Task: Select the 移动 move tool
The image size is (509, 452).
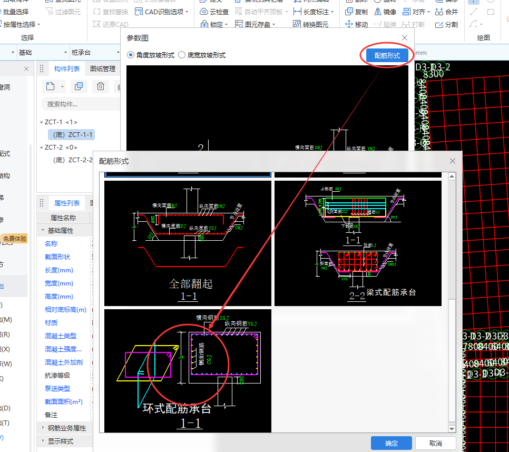Action: 356,24
